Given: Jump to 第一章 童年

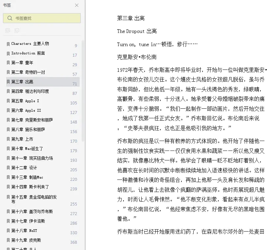Looking at the screenshot, I should click(x=22, y=63).
